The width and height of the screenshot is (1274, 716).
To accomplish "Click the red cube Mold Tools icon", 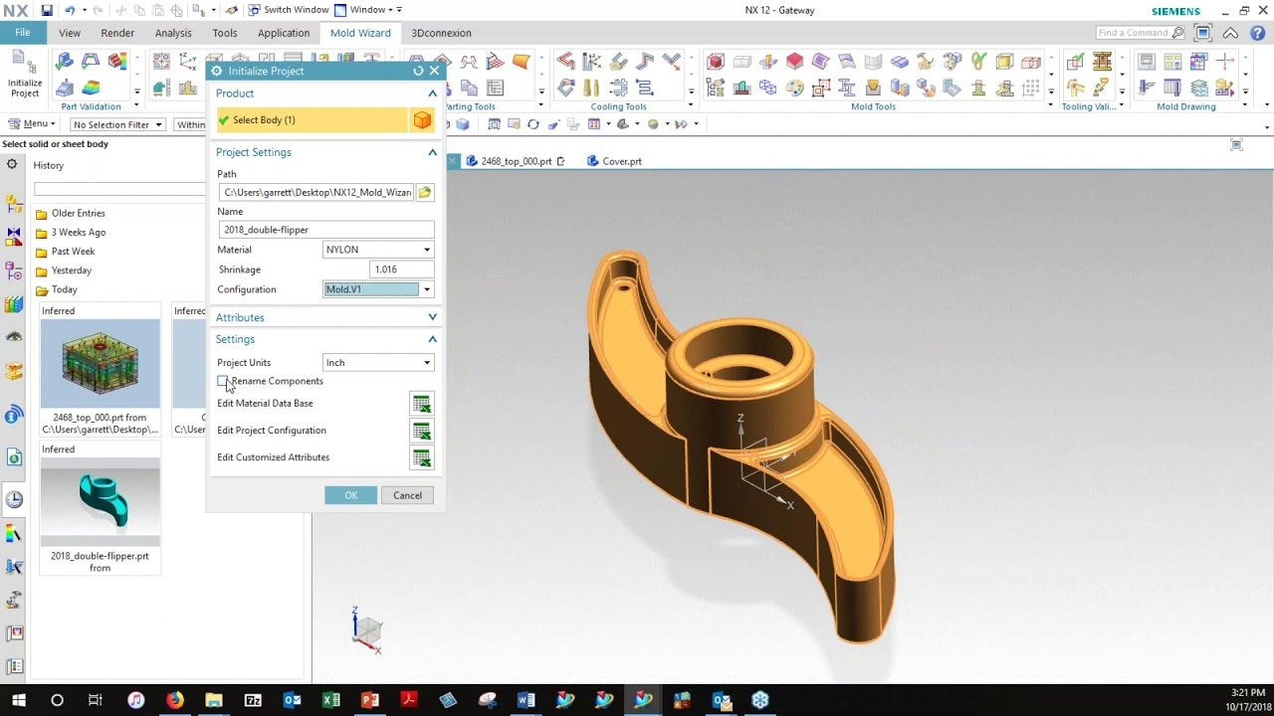I will 715,63.
